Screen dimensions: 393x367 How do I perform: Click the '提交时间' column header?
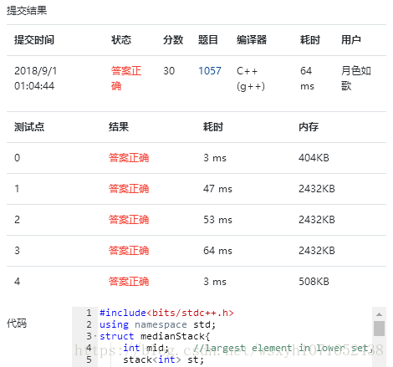tap(34, 40)
